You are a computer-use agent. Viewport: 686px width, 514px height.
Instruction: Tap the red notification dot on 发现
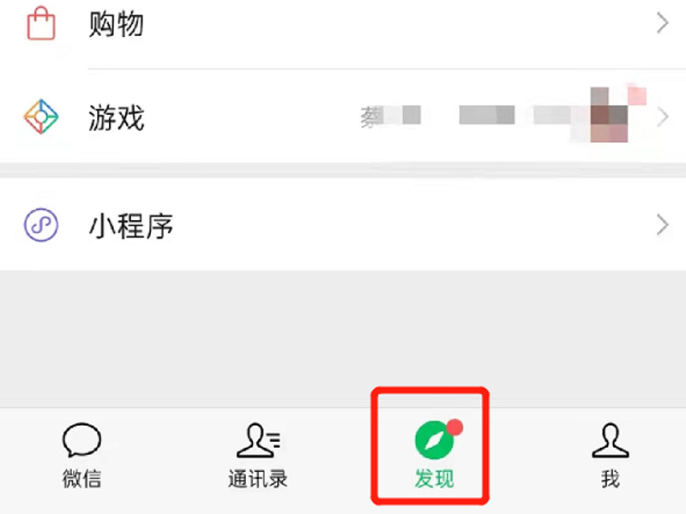coord(455,427)
